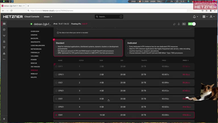Close the debian-2gb-fsn1-1 browser tab

[24, 6]
